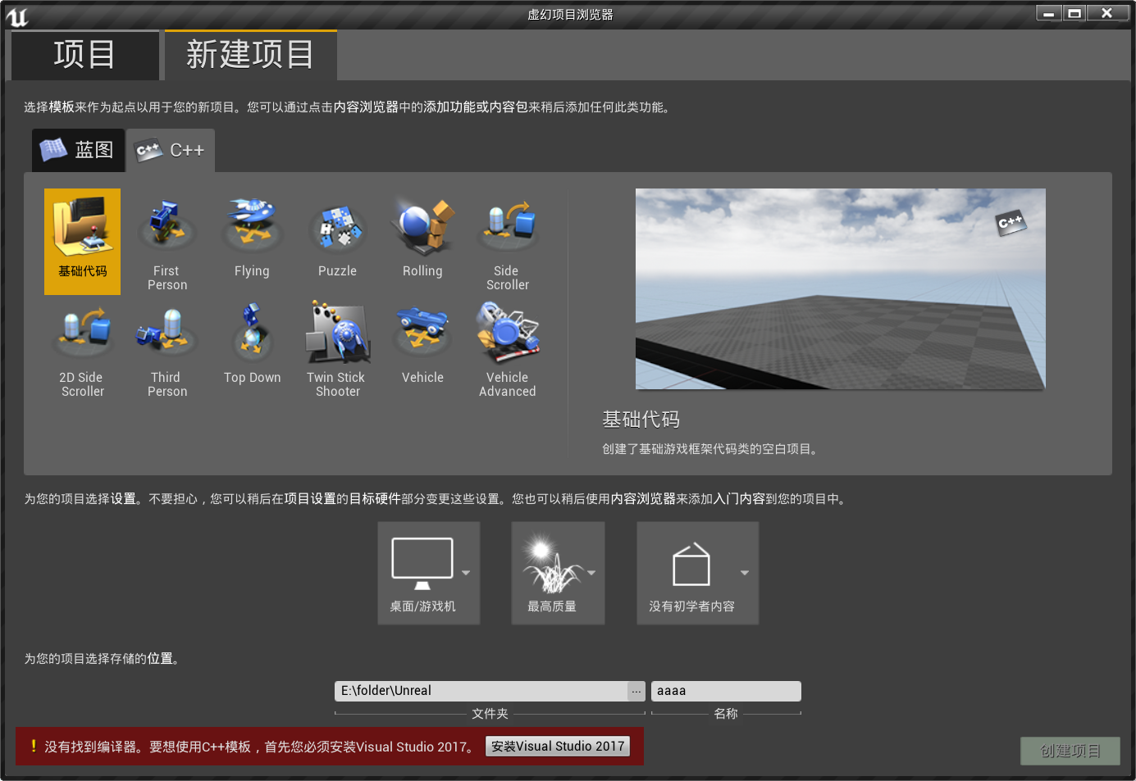Click the 名称 label
This screenshot has height=781, width=1136.
[x=726, y=714]
